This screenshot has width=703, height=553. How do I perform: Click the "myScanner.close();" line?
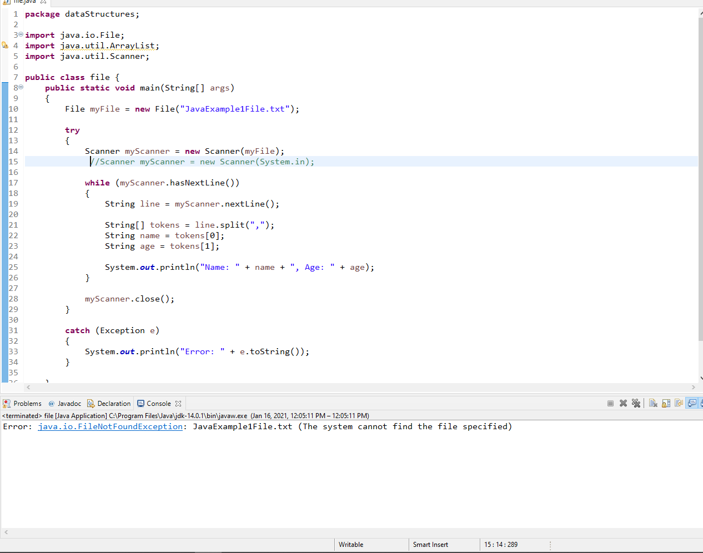coord(130,299)
